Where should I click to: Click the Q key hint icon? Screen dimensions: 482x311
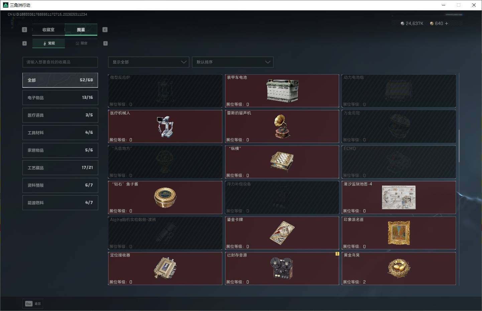point(24,30)
